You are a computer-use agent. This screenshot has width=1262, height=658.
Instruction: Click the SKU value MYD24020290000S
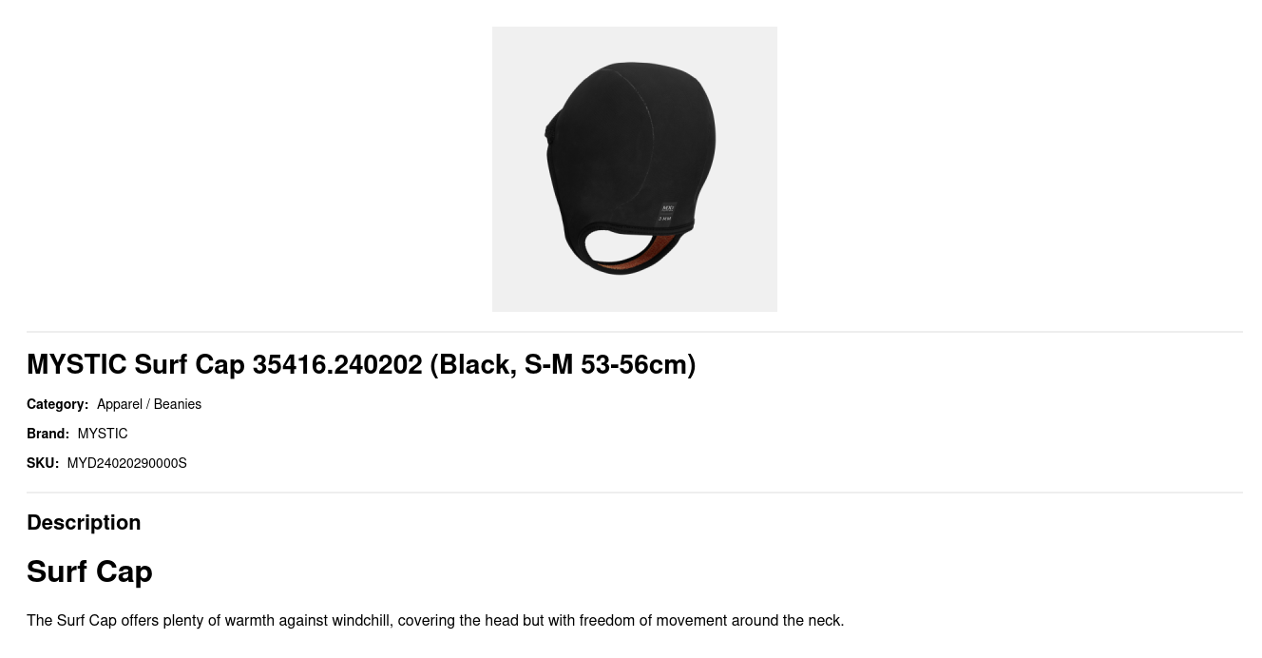[126, 463]
